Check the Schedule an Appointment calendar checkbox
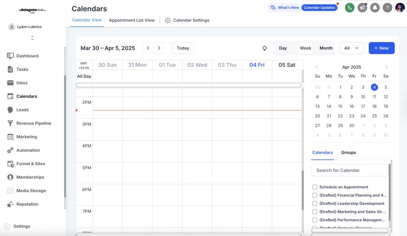 click(x=315, y=187)
